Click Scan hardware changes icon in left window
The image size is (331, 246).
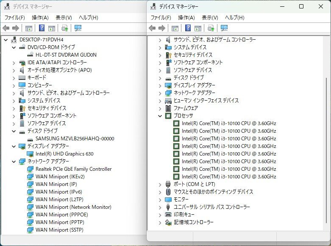click(78, 28)
